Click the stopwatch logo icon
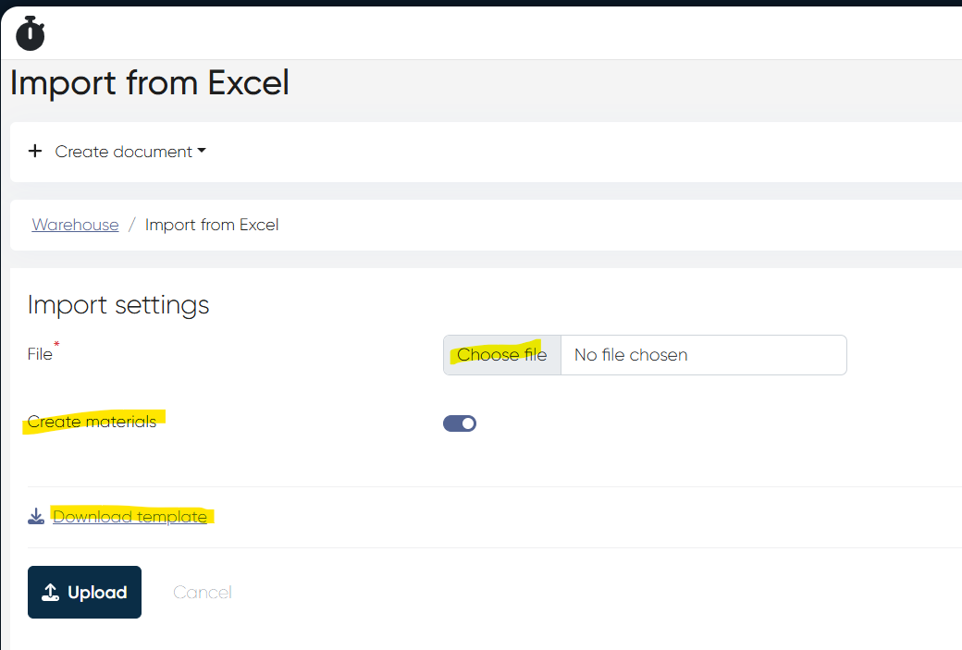 tap(31, 33)
